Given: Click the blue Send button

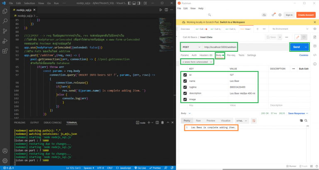Looking at the screenshot, I should pyautogui.click(x=296, y=47).
